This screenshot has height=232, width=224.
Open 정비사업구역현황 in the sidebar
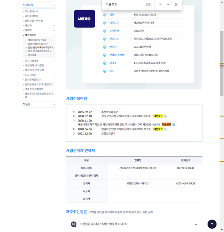[34, 21]
